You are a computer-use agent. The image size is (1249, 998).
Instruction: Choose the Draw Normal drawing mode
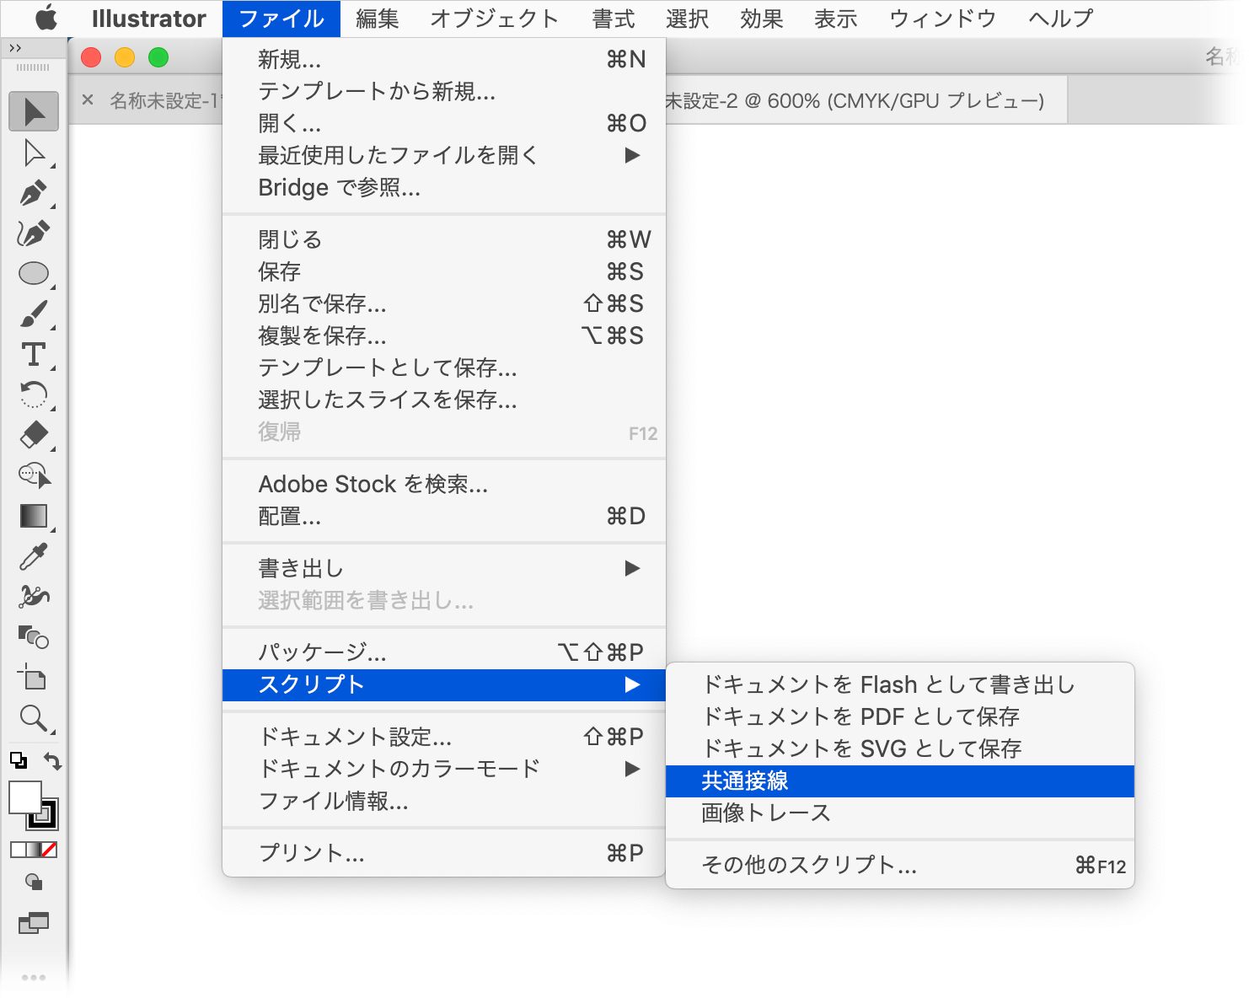click(x=34, y=882)
